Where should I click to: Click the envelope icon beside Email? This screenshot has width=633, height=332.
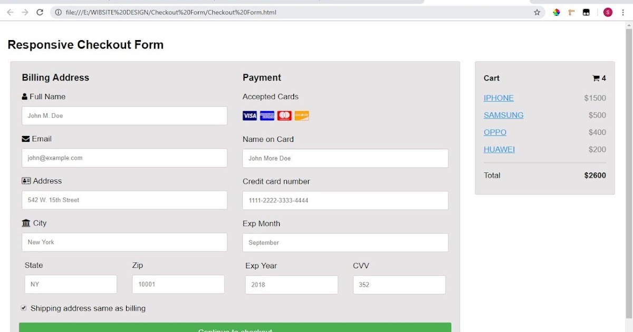coord(27,139)
